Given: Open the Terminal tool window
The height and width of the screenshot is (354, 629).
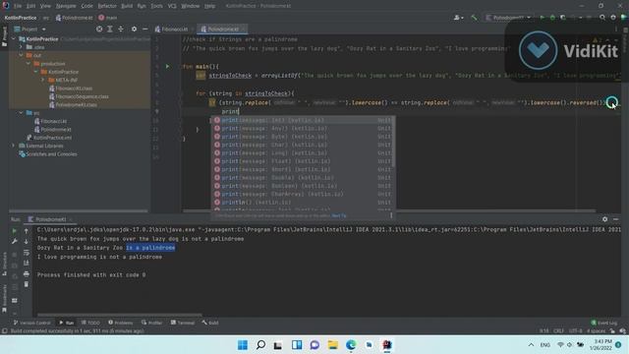Looking at the screenshot, I should 183,323.
